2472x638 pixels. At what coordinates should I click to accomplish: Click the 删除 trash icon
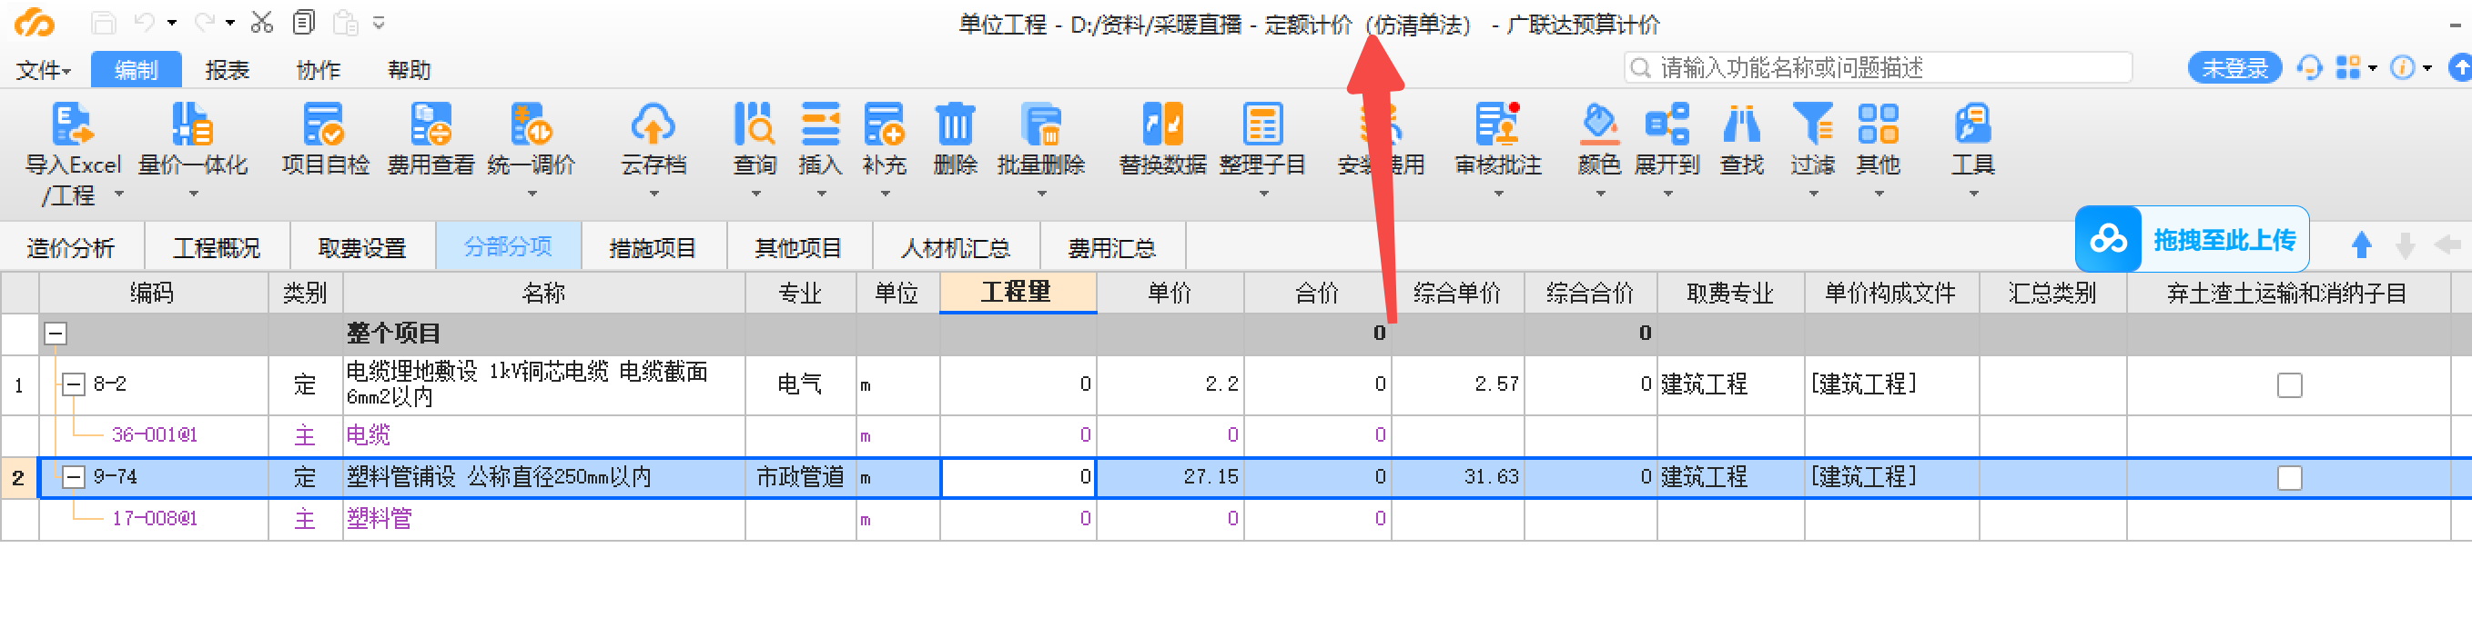[x=955, y=125]
